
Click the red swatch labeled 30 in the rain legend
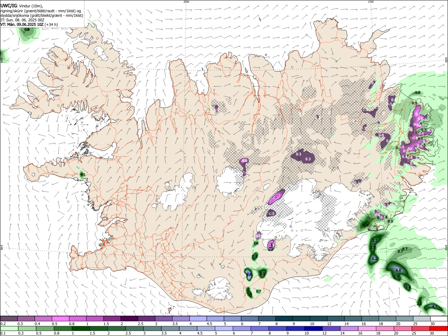point(439,329)
